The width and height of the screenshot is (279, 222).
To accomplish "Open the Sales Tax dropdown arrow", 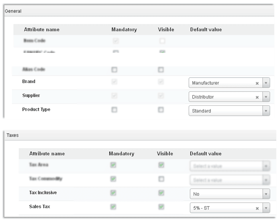I will coord(266,208).
